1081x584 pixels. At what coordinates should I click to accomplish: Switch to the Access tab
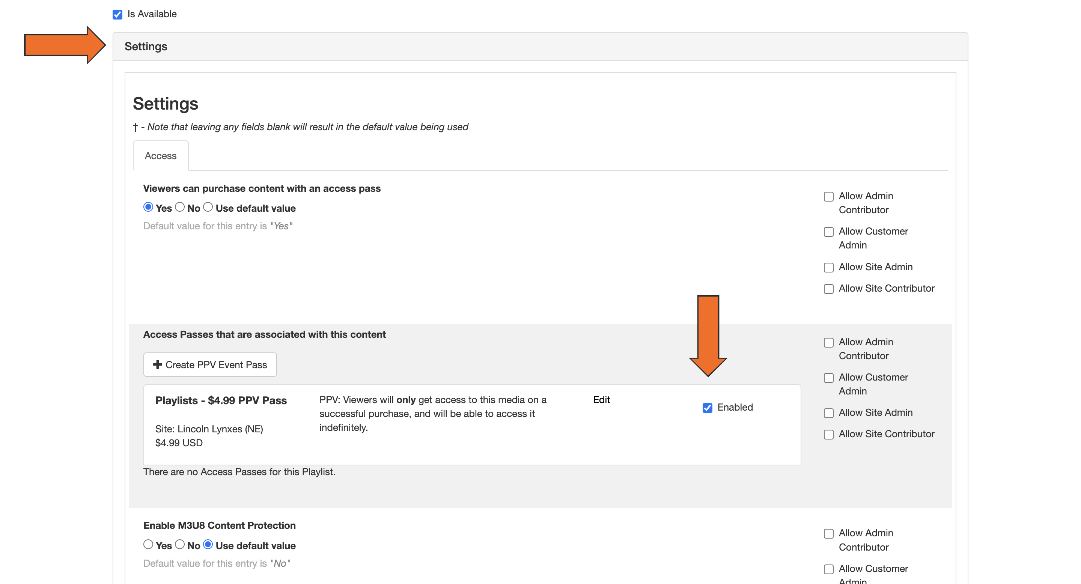click(x=160, y=156)
